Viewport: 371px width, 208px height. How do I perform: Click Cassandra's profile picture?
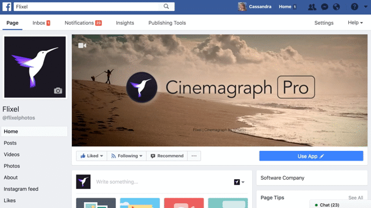[242, 7]
